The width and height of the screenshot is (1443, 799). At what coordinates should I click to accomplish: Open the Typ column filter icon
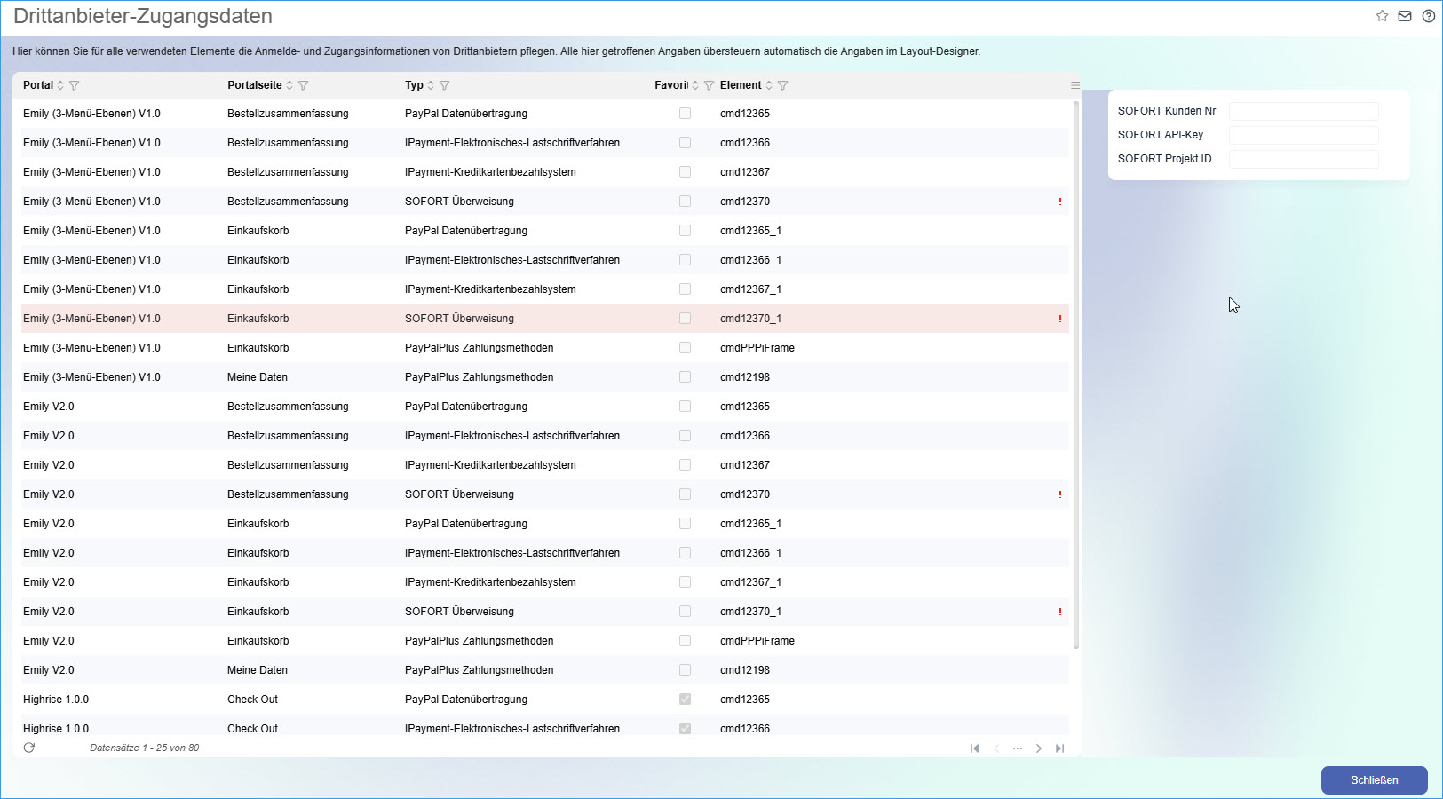445,85
